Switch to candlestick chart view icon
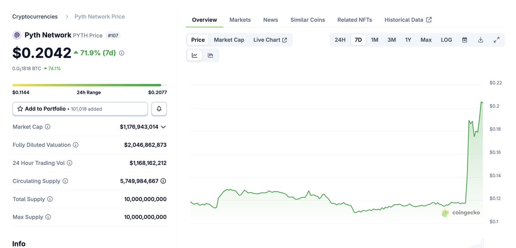 [211, 55]
